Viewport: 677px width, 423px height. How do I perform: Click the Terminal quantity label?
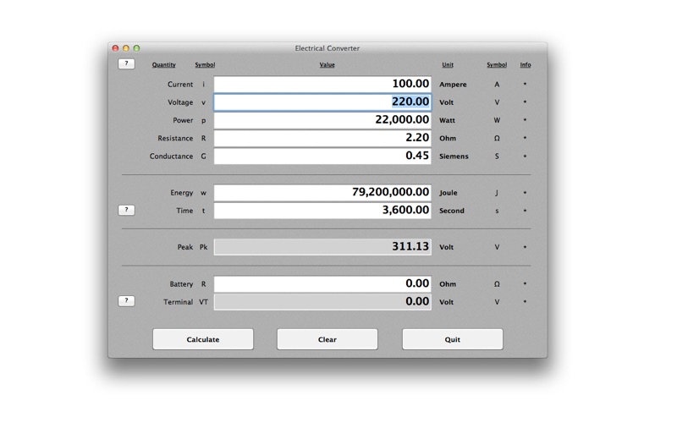178,302
